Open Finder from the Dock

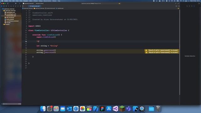[x=43, y=109]
